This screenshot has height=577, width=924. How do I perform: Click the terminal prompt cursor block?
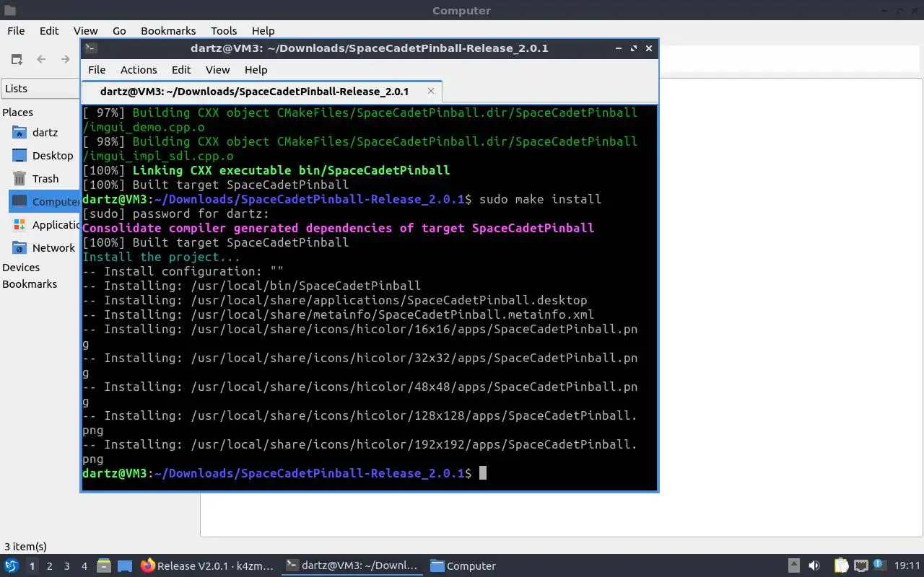(483, 473)
